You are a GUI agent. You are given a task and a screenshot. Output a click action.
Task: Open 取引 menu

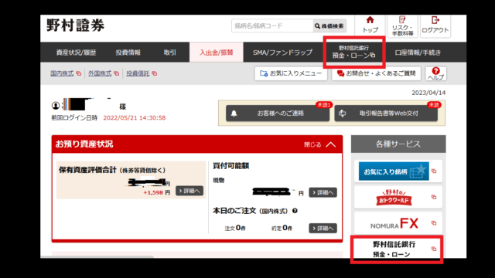pyautogui.click(x=170, y=53)
